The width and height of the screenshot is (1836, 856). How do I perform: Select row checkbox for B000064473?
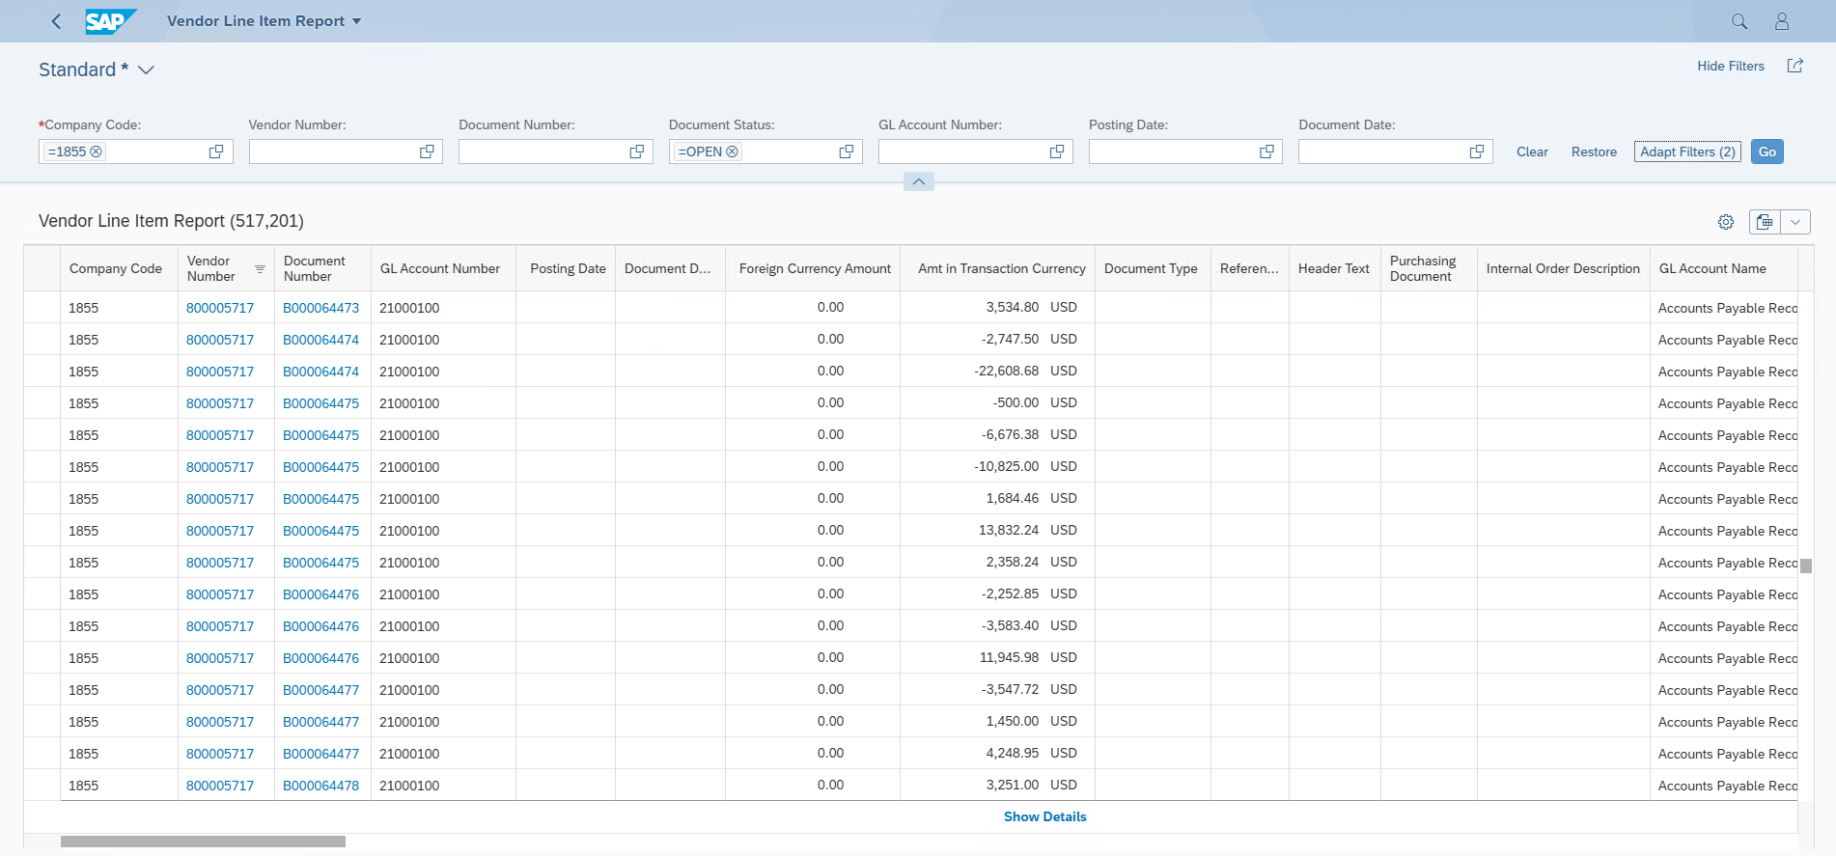click(42, 308)
